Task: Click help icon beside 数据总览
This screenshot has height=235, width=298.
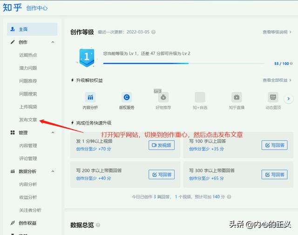Action: coord(98,225)
